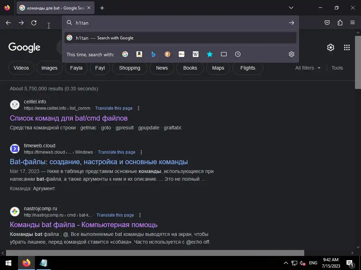The image size is (361, 270).
Task: Open the Save to Pocket icon
Action: (x=327, y=22)
